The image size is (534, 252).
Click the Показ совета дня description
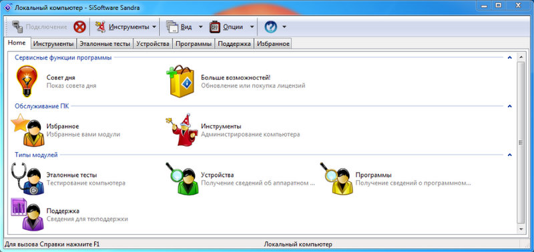(71, 86)
